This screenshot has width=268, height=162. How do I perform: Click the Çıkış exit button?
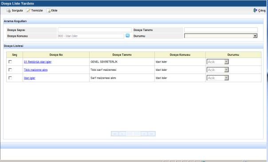[259, 11]
